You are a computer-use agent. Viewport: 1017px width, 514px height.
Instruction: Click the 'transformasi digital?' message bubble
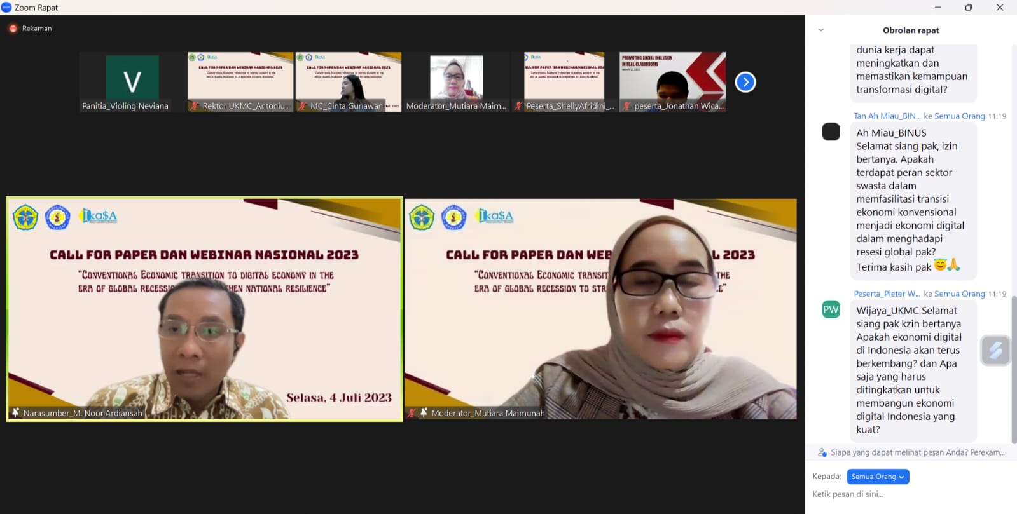[x=913, y=72]
